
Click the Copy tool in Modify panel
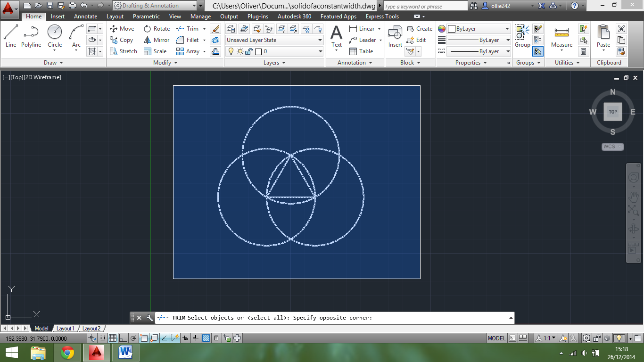click(122, 40)
